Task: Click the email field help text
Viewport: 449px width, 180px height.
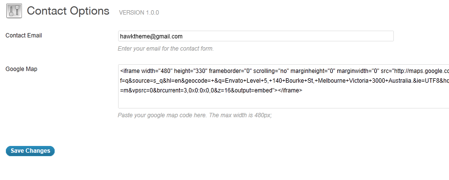Action: pos(166,49)
